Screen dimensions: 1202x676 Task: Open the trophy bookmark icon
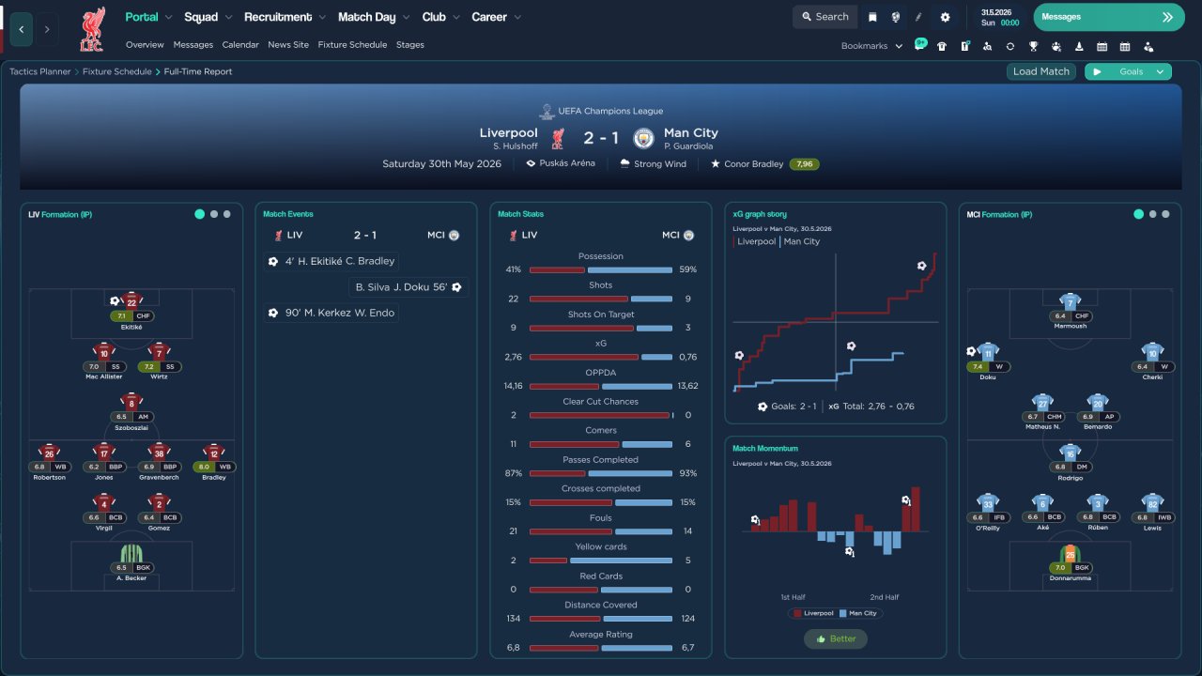[1033, 46]
